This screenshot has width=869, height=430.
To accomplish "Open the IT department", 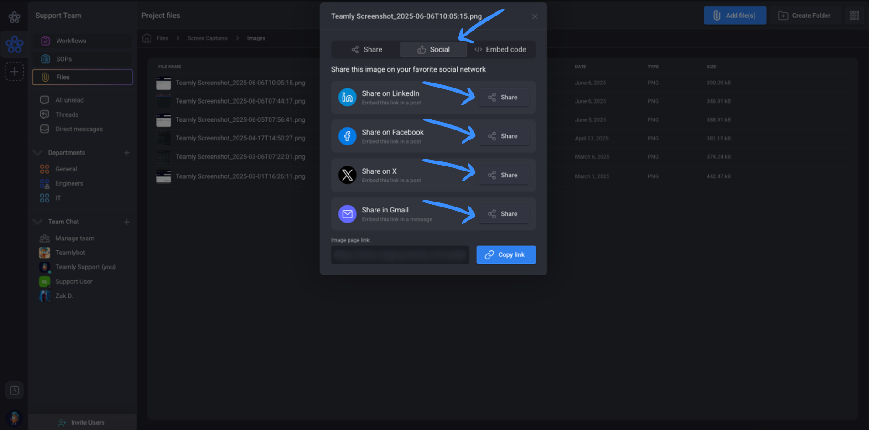I will [58, 198].
